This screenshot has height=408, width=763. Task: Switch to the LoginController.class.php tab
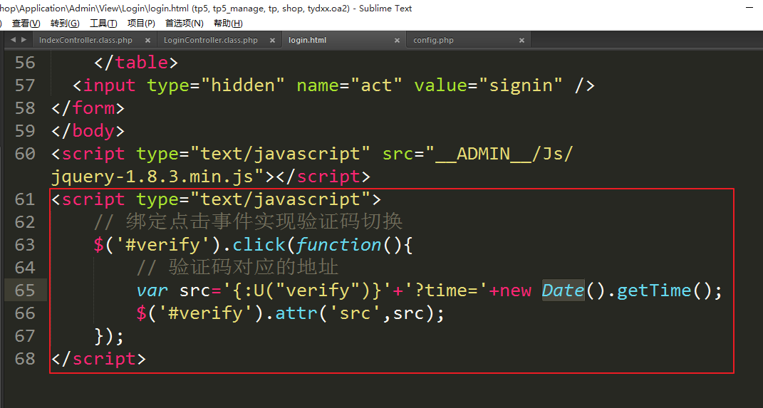click(x=210, y=41)
